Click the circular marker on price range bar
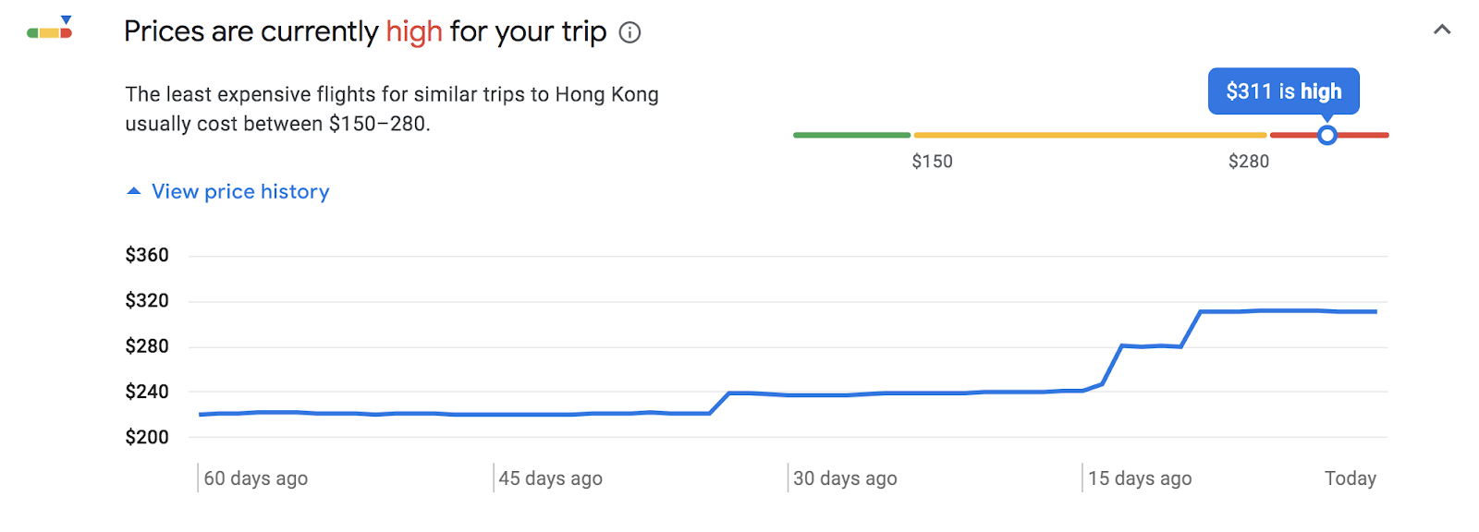The height and width of the screenshot is (532, 1479). point(1327,136)
